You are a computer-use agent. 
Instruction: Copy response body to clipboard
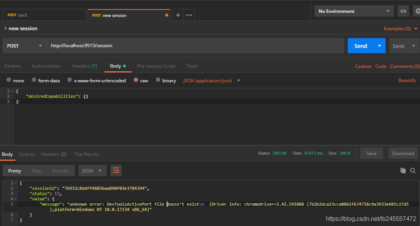coord(403,171)
